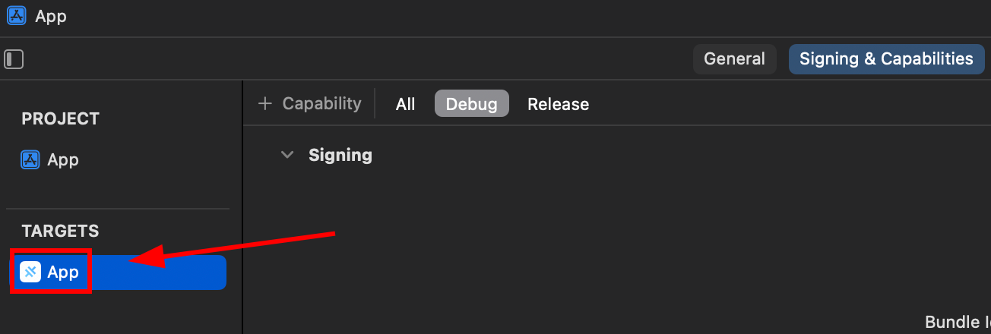
Task: Show All build configurations
Action: (x=405, y=104)
